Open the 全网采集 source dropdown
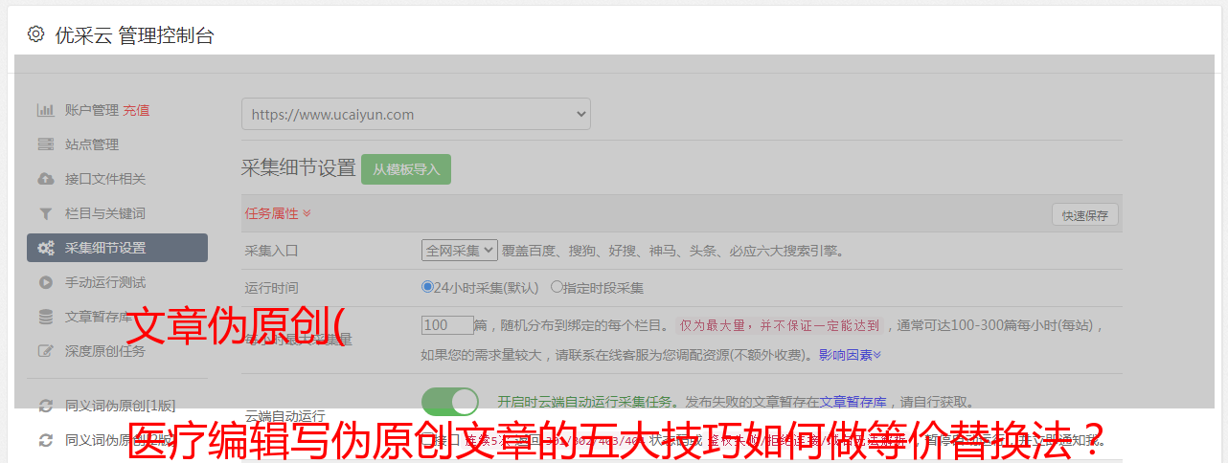The height and width of the screenshot is (463, 1228). (460, 250)
